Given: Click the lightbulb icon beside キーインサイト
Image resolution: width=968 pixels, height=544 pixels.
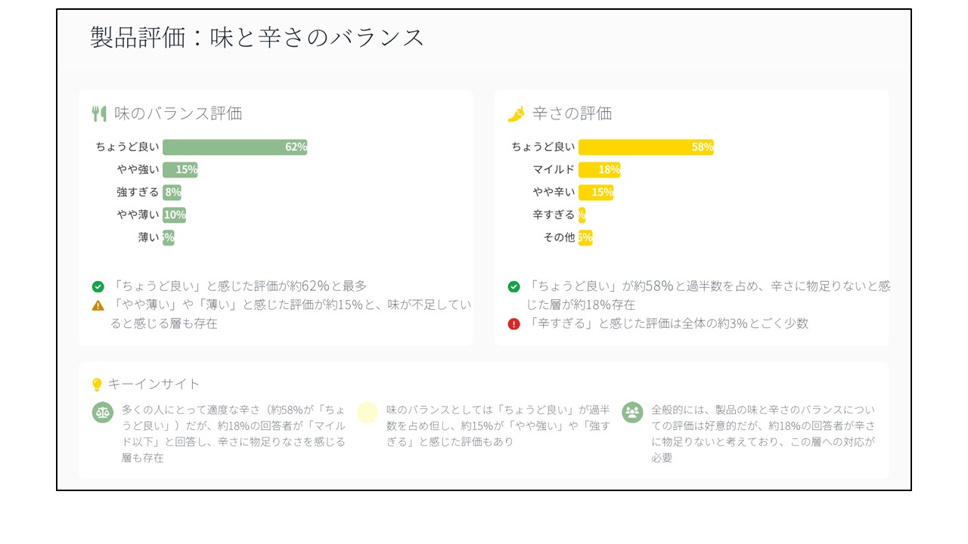Looking at the screenshot, I should coord(97,385).
